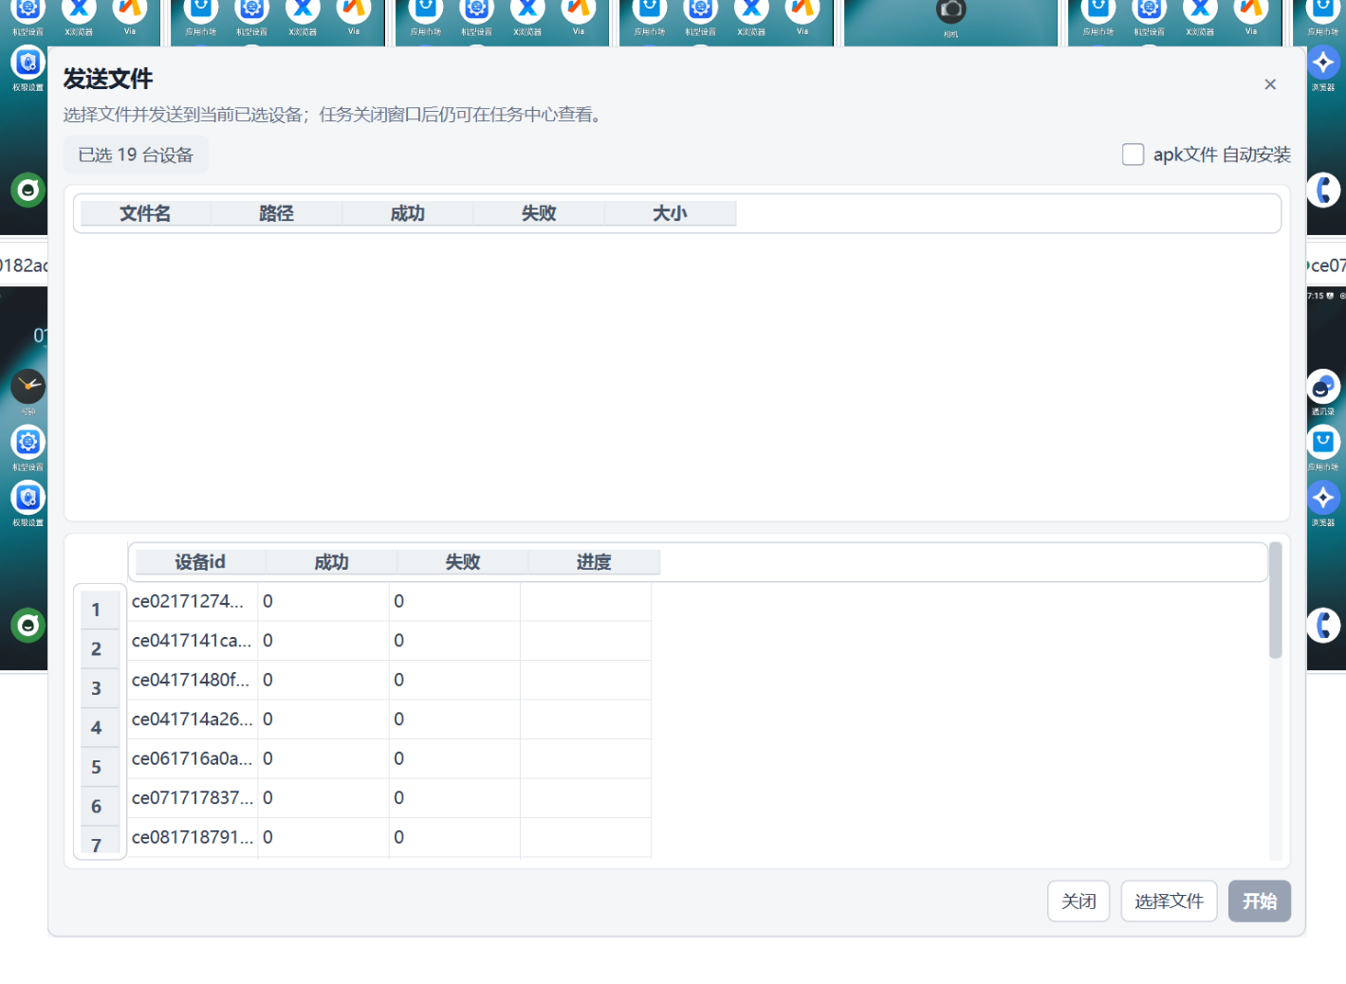The image size is (1346, 984).
Task: Sort by the 设备id column header
Action: point(200,562)
